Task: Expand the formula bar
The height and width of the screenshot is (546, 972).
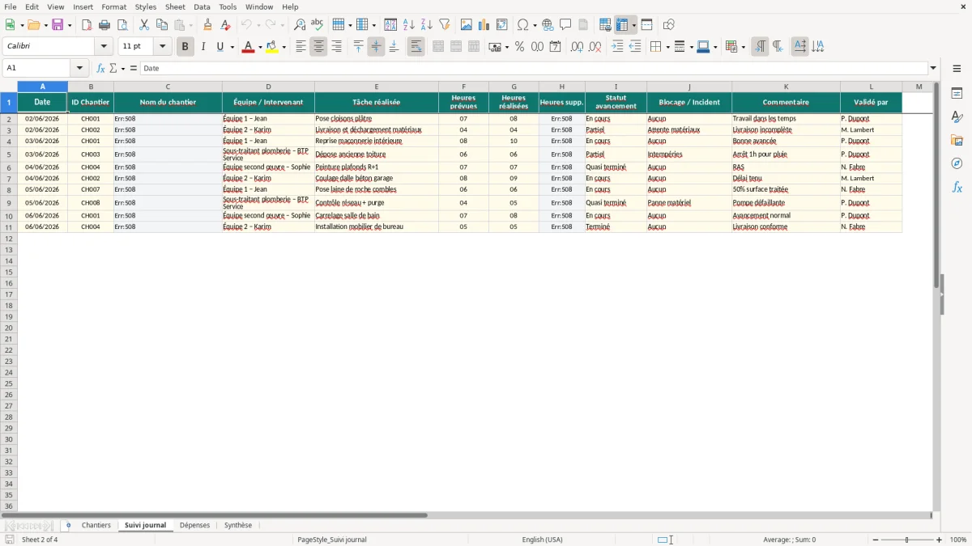Action: click(x=933, y=69)
